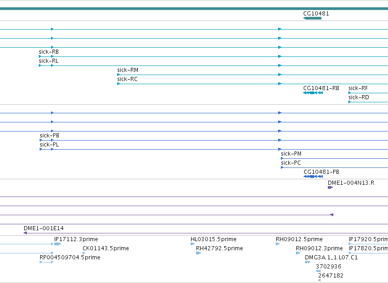Image resolution: width=388 pixels, height=283 pixels.
Task: Click the RH09012.3prime label
Action: [320, 248]
